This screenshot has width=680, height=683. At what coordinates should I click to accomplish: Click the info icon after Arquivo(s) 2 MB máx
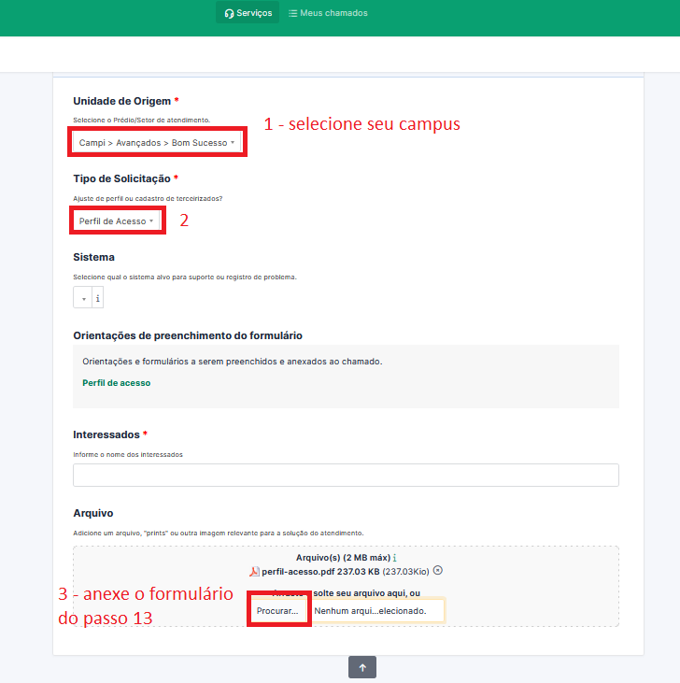pyautogui.click(x=394, y=558)
